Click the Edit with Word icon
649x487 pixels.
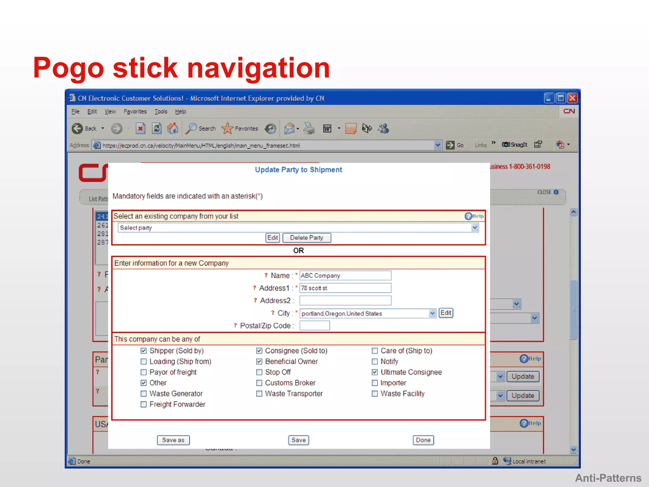(x=327, y=128)
